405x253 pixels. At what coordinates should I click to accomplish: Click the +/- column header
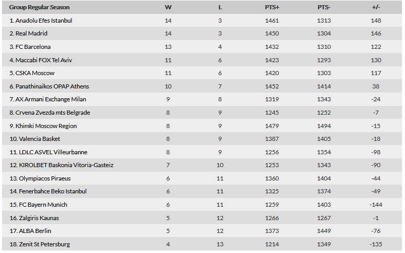tap(376, 7)
